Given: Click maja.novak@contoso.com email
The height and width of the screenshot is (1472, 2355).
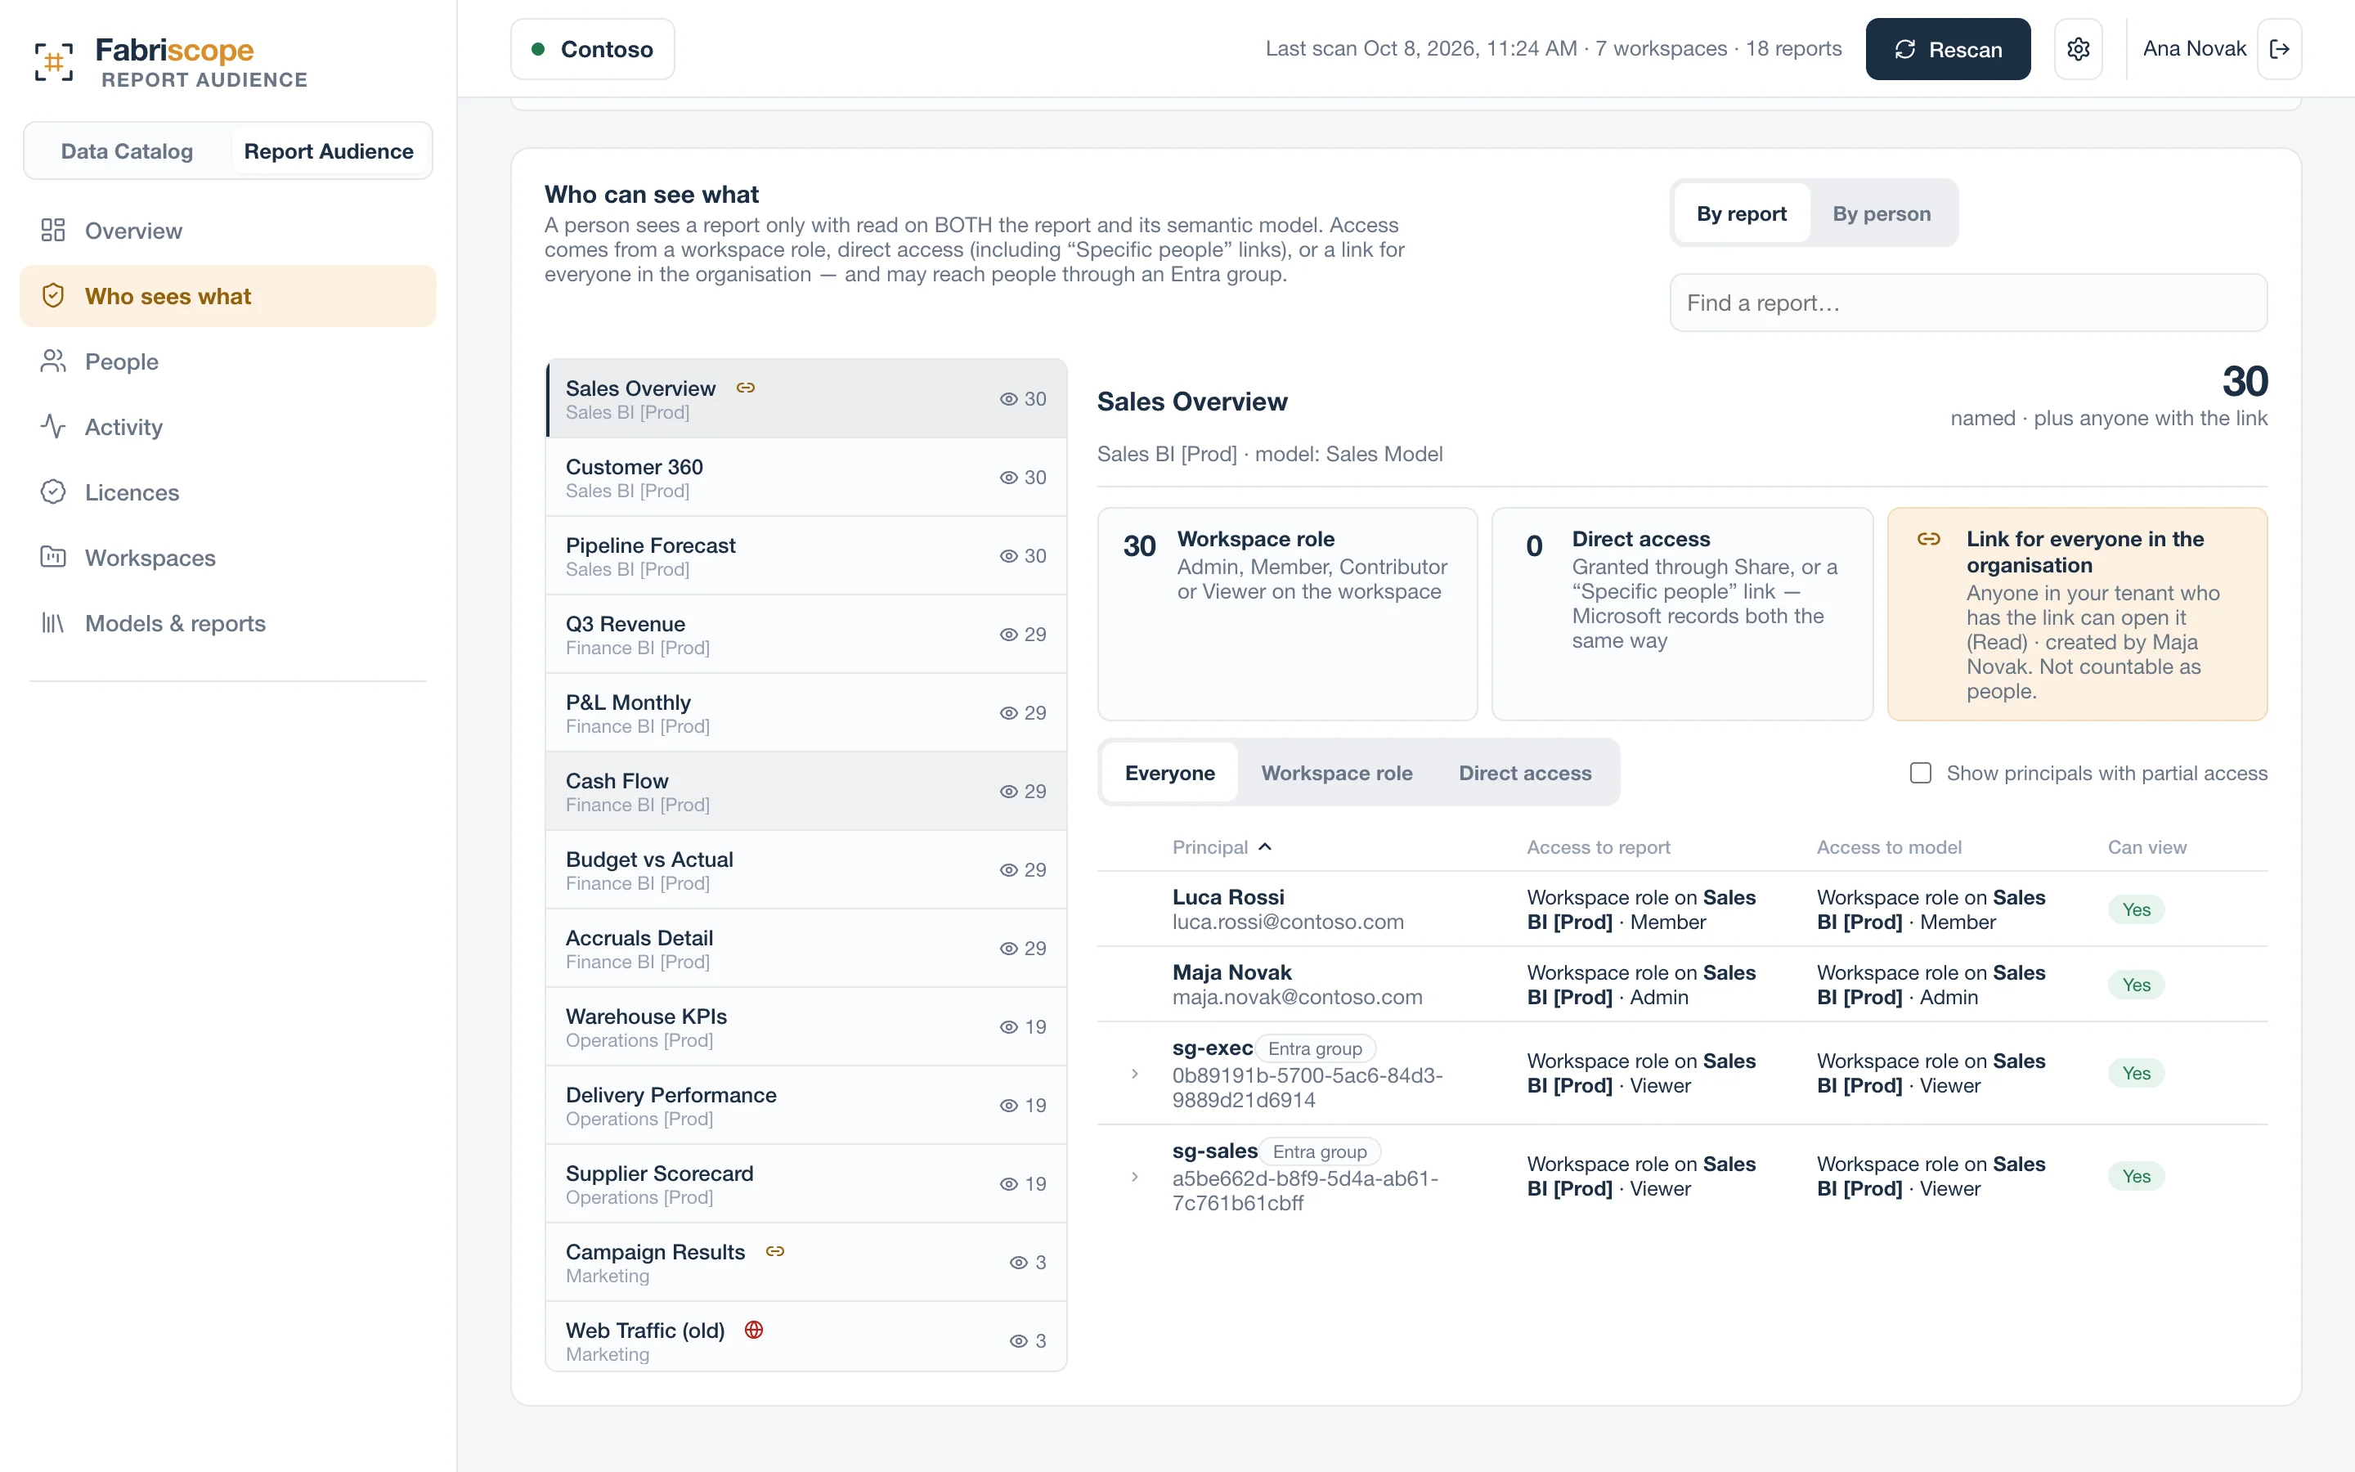Looking at the screenshot, I should 1297,997.
